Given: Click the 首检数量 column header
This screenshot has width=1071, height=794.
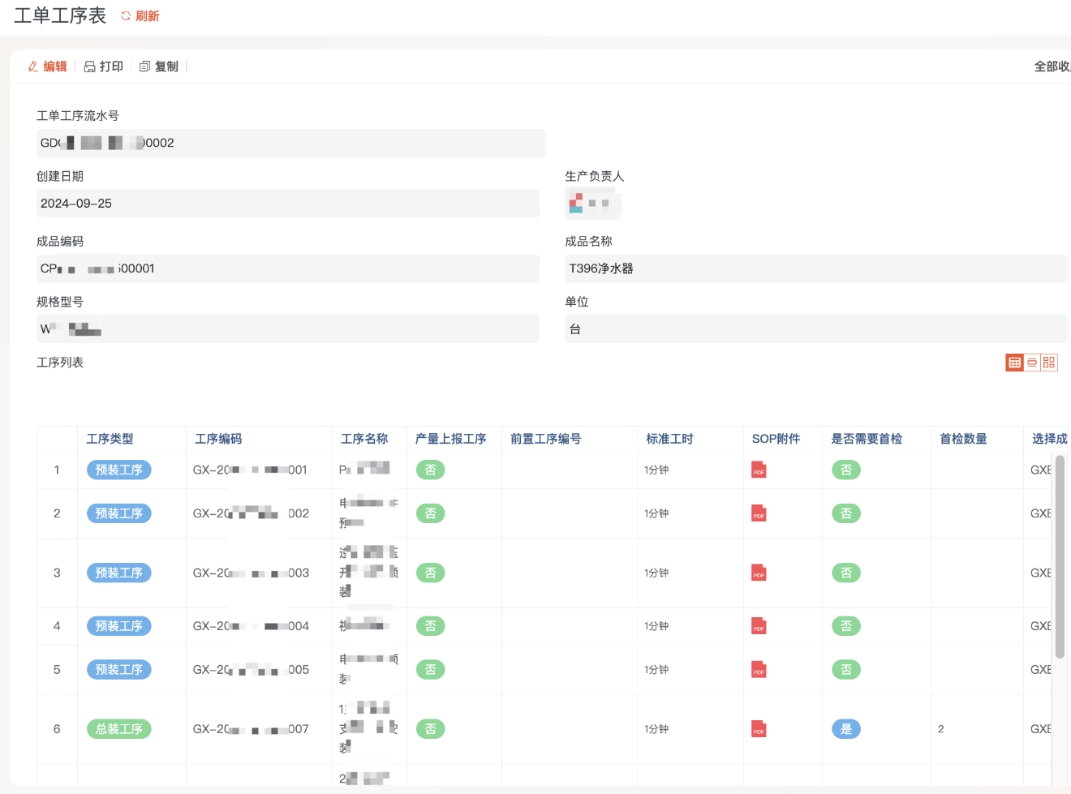Looking at the screenshot, I should 963,439.
